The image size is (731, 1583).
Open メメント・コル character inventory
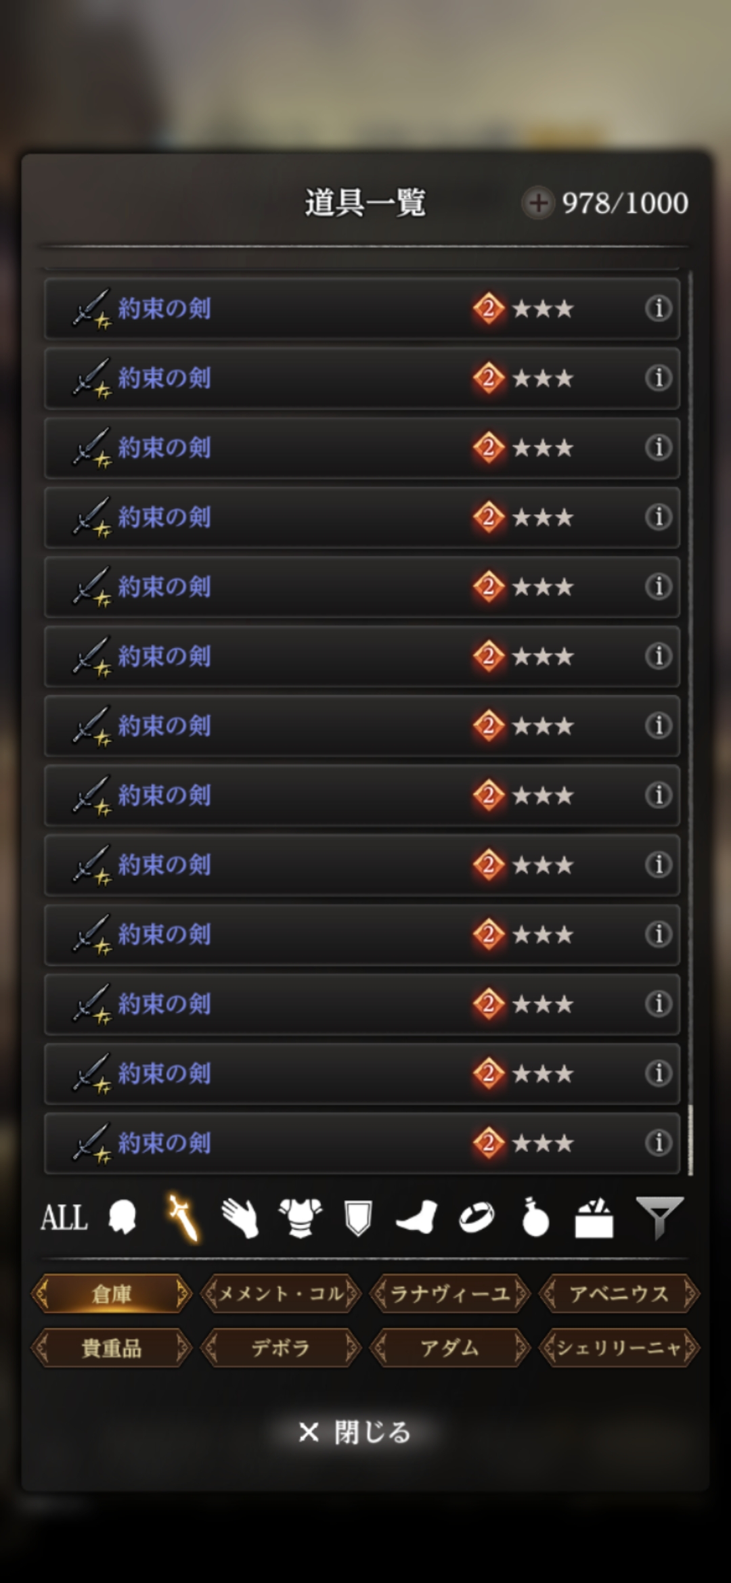coord(281,1294)
